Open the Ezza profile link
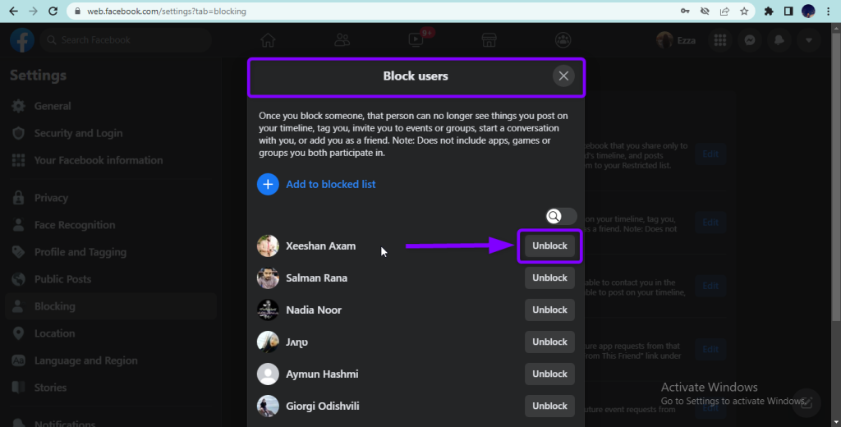Image resolution: width=841 pixels, height=427 pixels. [677, 40]
